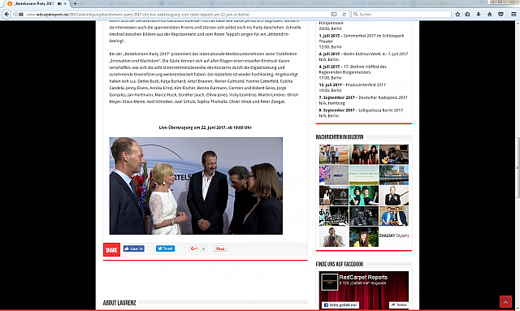This screenshot has height=311, width=520.
Task: Click the FINDE UNS AUF FACEBOOK heading
Action: tap(340, 264)
